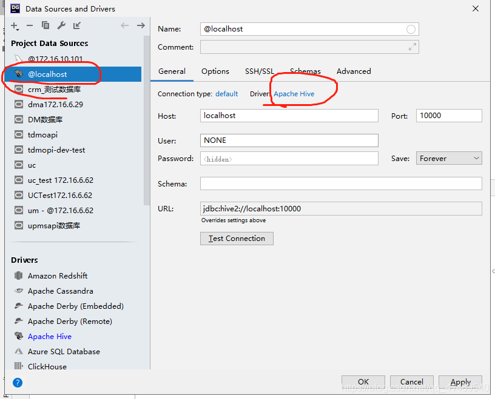The height and width of the screenshot is (399, 495).
Task: Click the Azure SQL Database icon
Action: [19, 351]
